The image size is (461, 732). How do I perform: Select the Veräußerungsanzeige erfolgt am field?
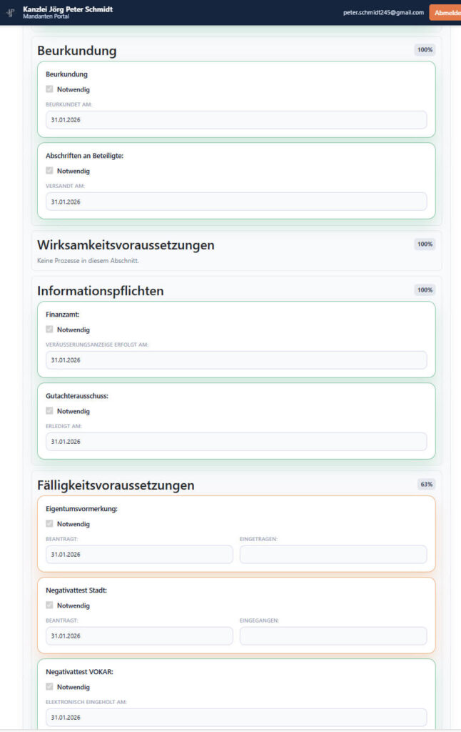point(236,360)
